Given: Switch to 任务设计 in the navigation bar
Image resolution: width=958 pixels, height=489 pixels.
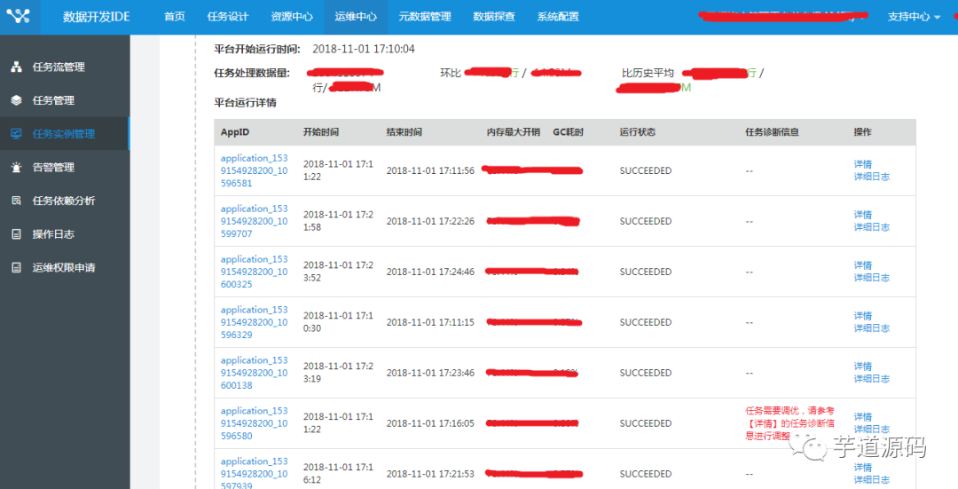Looking at the screenshot, I should 227,17.
